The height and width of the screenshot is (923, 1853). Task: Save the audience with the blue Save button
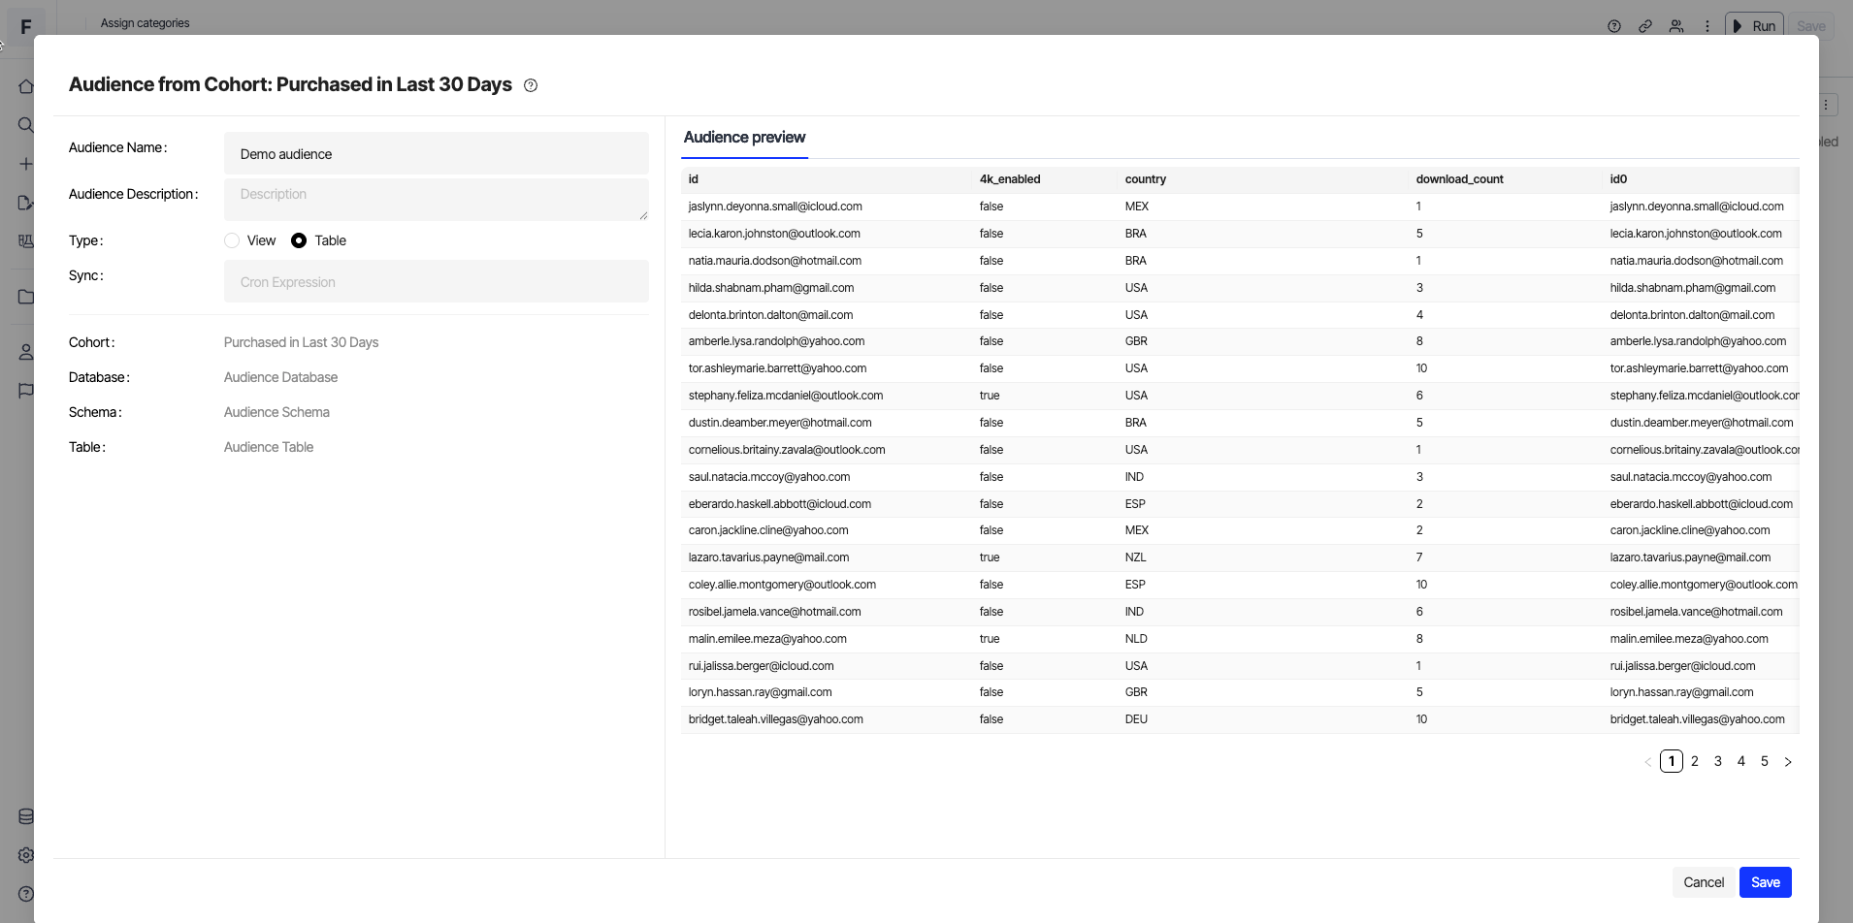(x=1765, y=882)
